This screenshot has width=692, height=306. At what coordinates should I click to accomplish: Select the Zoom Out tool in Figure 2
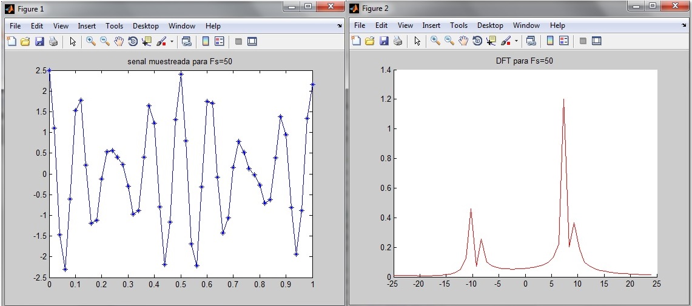449,42
